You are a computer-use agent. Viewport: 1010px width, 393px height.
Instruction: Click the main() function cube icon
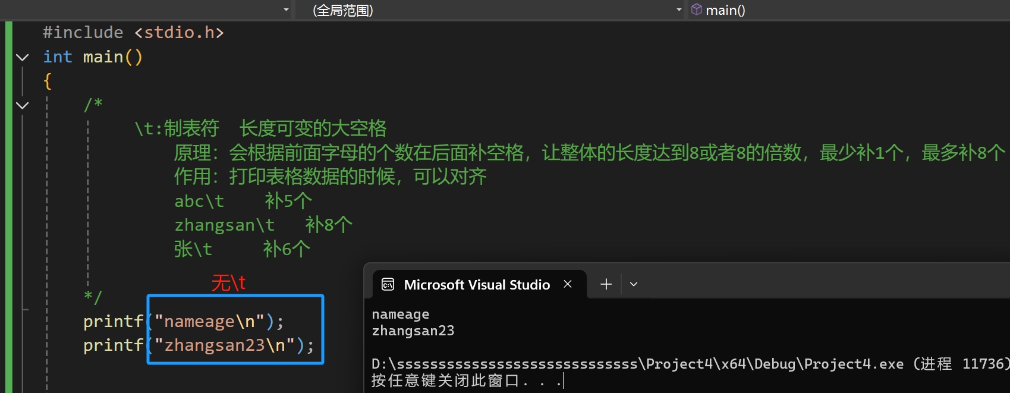pos(697,10)
